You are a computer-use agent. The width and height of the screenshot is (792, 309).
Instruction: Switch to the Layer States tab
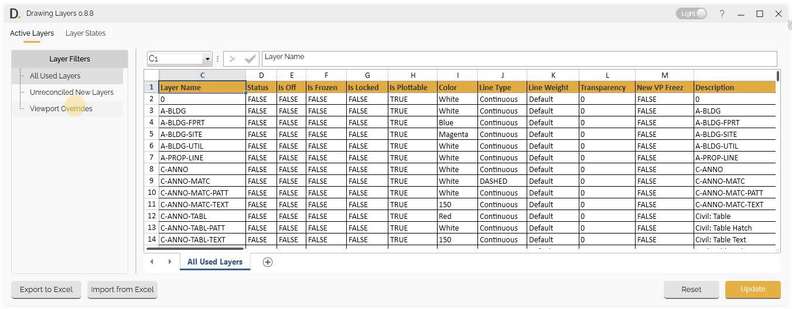click(x=86, y=33)
